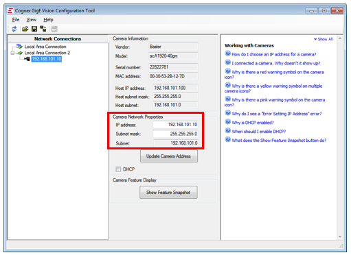
Task: Click the Update Camera Address button
Action: (169, 156)
